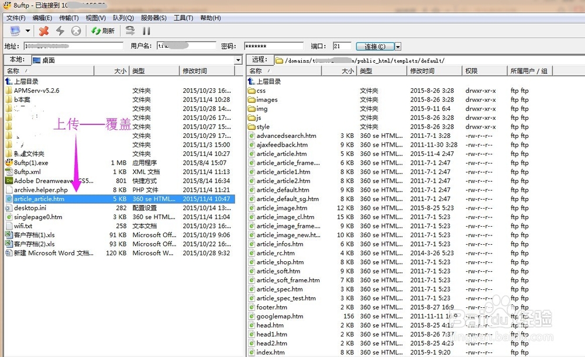Sort local files by 修改时间 column
The width and height of the screenshot is (585, 357).
point(207,71)
